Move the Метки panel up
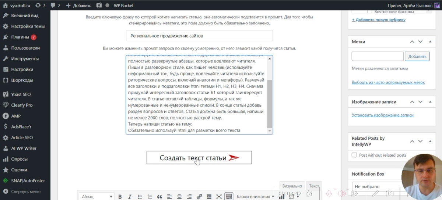This screenshot has height=200, width=442. 413,42
